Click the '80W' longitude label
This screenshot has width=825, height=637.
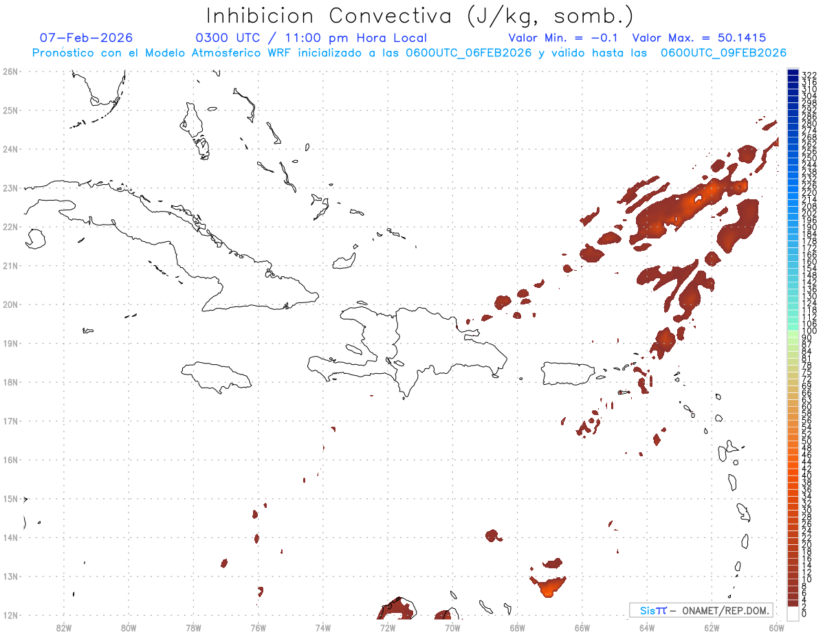tap(129, 627)
